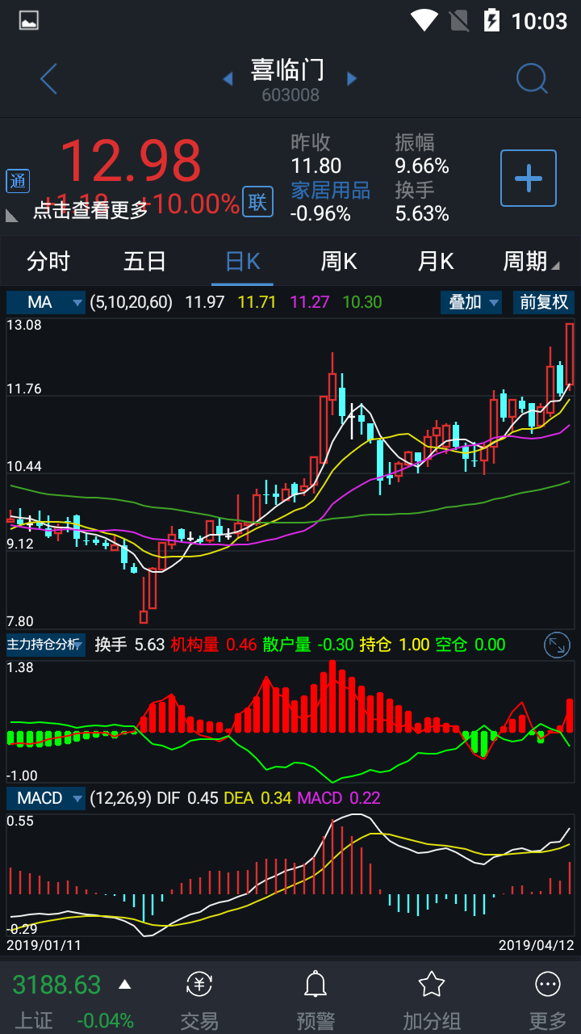Tap the stock code 603008
The height and width of the screenshot is (1034, 581).
point(290,95)
